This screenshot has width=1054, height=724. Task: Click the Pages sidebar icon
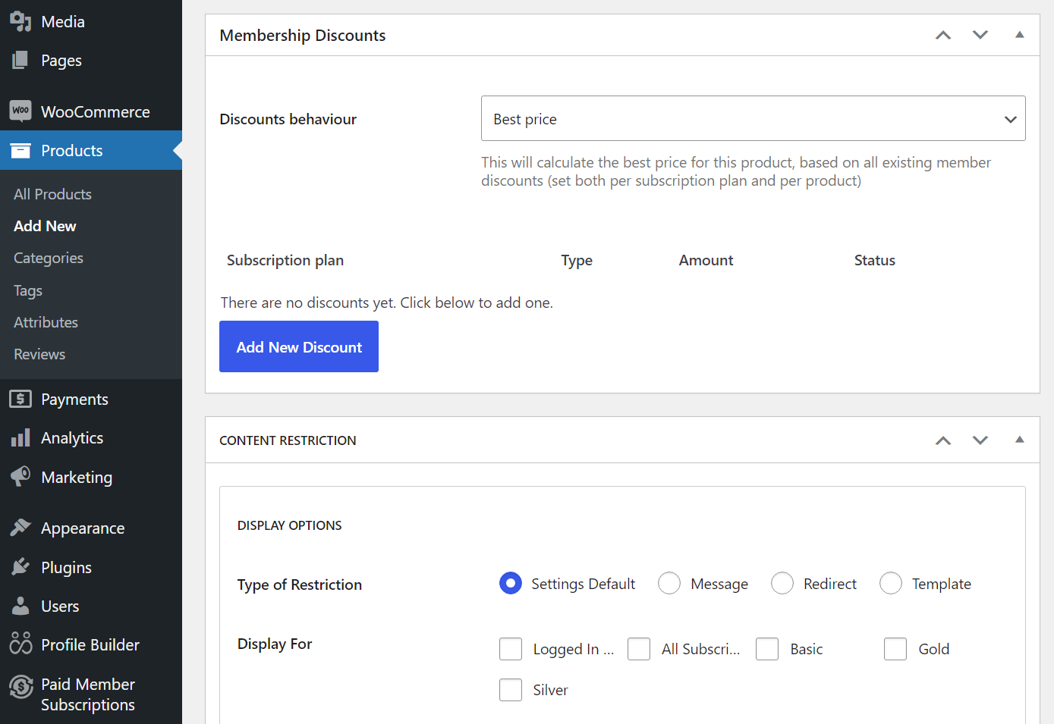tap(20, 60)
